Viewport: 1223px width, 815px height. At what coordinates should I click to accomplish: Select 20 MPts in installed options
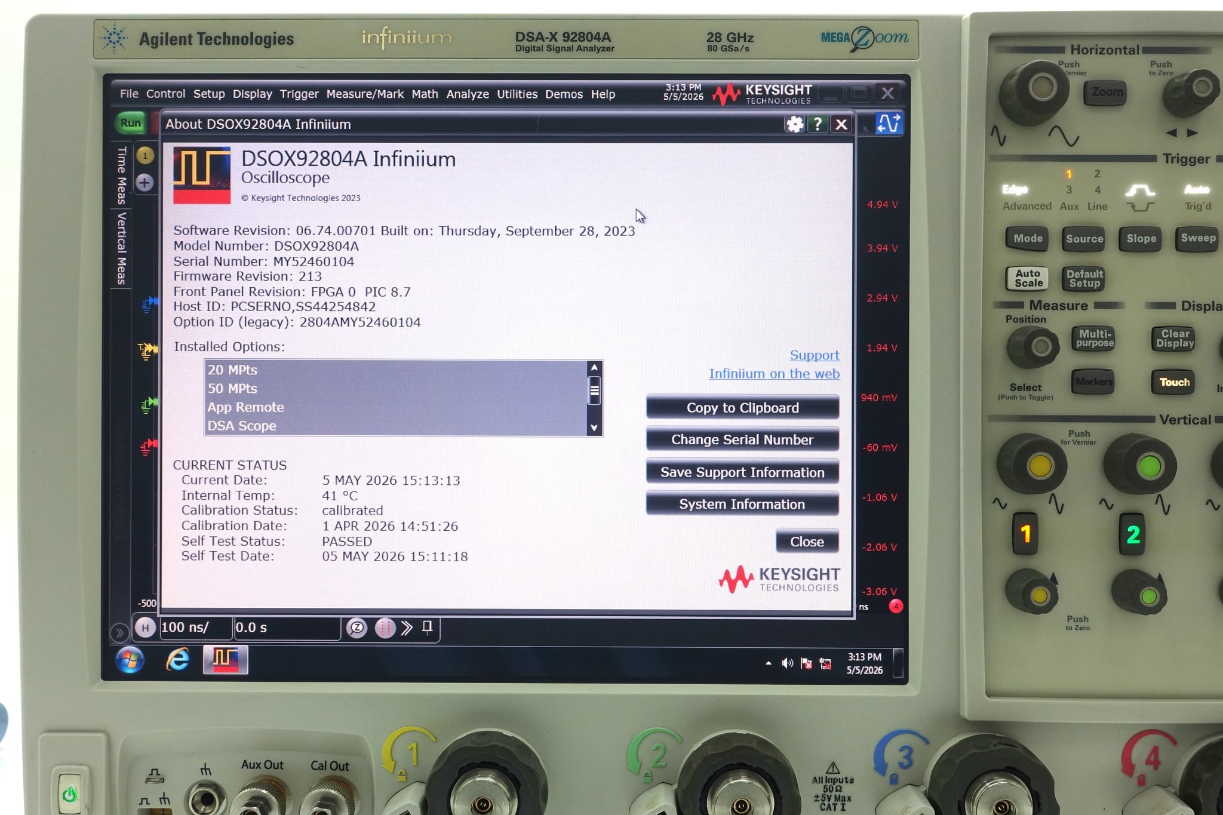(397, 370)
